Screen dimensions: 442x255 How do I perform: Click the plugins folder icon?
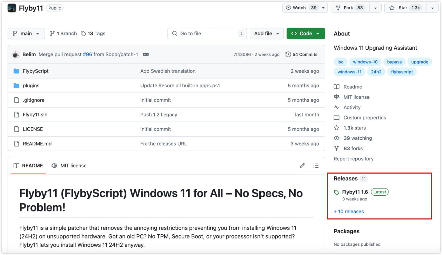pos(16,86)
